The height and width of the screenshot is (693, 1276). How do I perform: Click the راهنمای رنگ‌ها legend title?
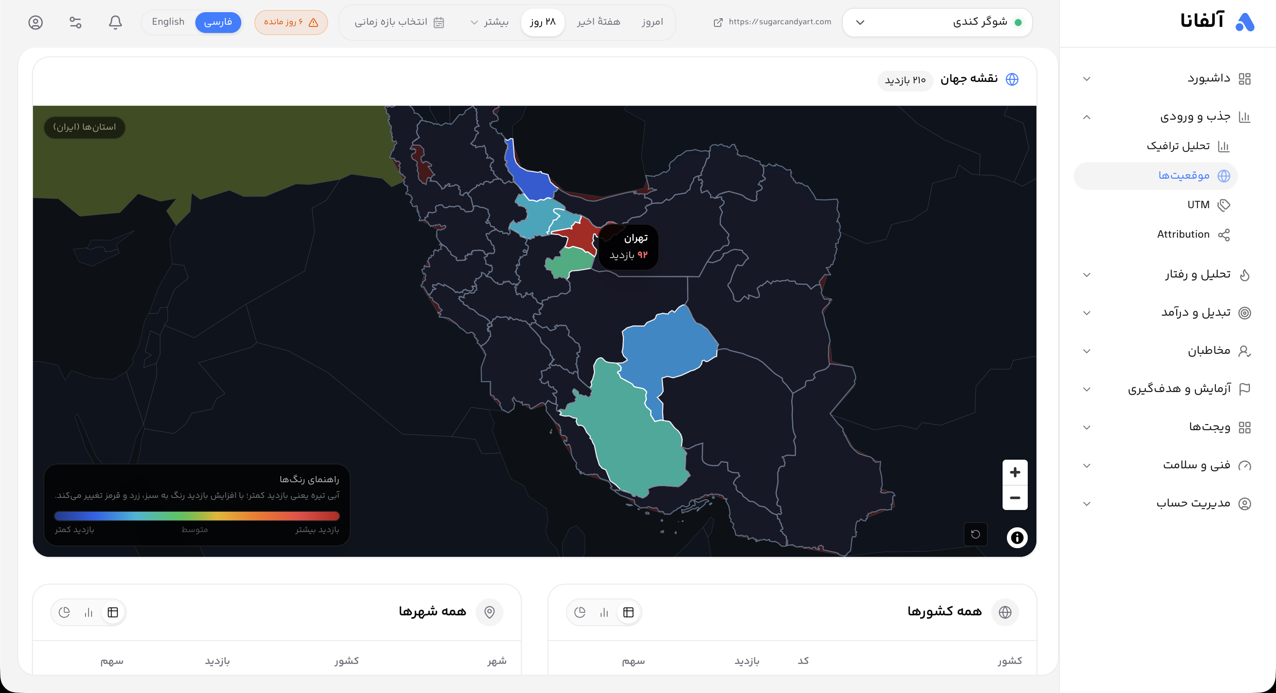(x=309, y=479)
